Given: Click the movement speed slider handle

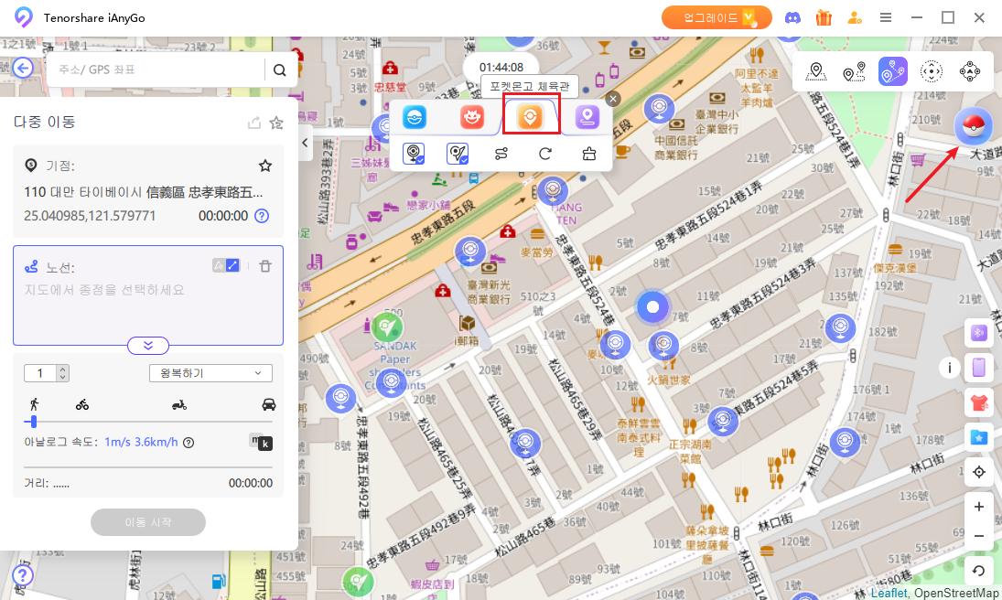Looking at the screenshot, I should click(34, 422).
